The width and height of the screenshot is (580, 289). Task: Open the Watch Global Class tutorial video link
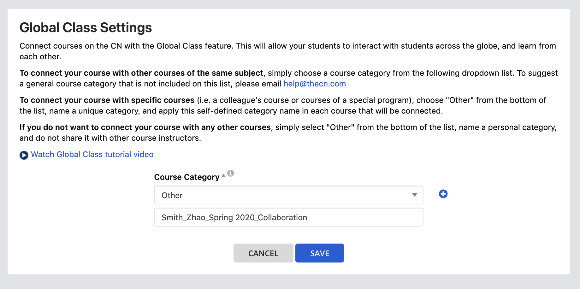(x=92, y=154)
